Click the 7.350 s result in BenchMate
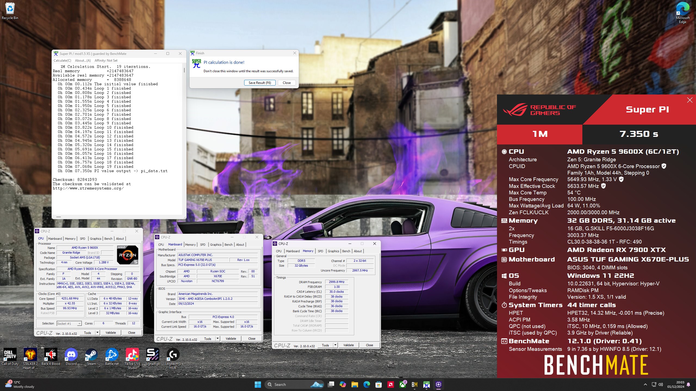 [x=639, y=134]
